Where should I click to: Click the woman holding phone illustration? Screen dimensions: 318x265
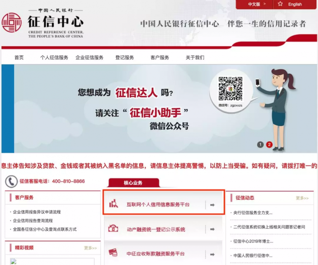276,110
